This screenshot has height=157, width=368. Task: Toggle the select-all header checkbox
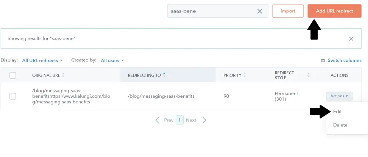coord(13,75)
